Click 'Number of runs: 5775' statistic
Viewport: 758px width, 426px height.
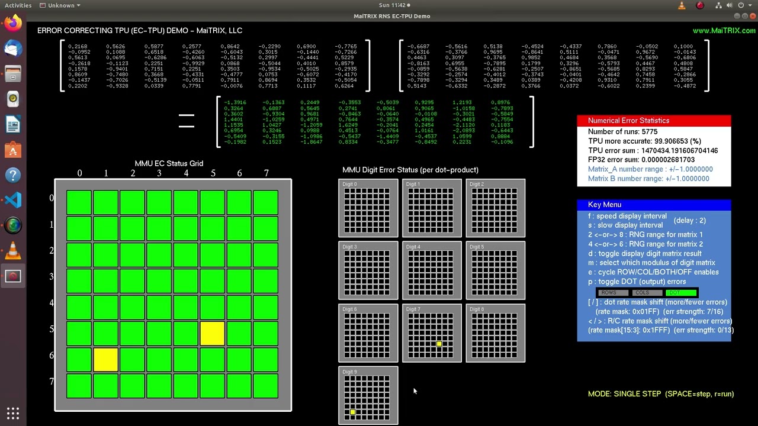622,132
